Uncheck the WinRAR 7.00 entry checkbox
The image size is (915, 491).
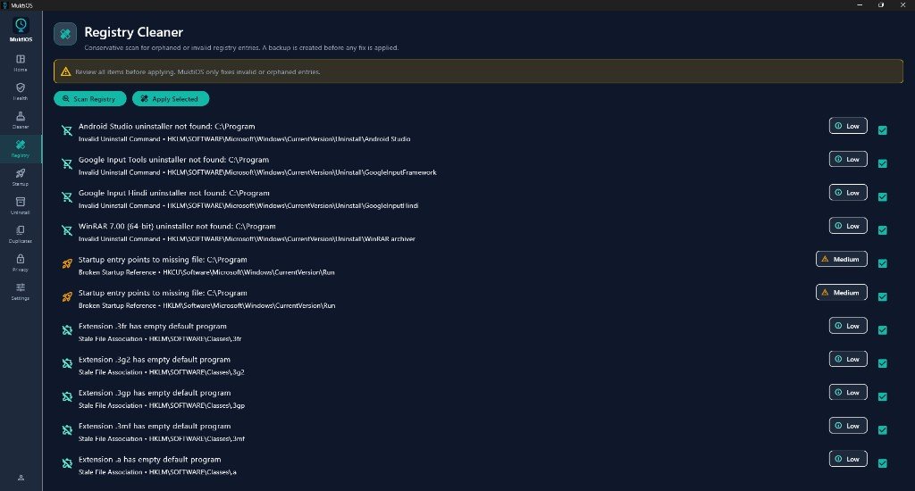click(882, 230)
